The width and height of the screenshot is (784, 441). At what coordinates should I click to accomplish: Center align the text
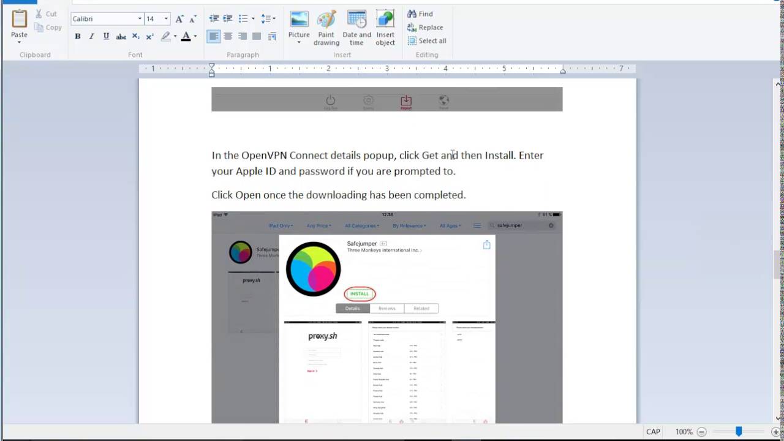(228, 37)
